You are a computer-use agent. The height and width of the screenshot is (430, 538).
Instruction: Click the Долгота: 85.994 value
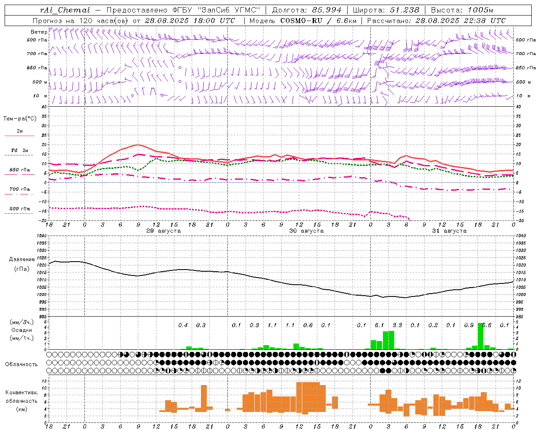[x=307, y=10]
